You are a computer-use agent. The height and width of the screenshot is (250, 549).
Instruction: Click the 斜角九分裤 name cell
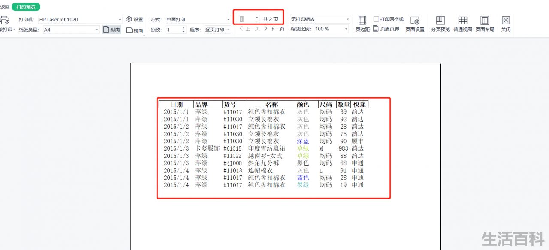coord(263,163)
